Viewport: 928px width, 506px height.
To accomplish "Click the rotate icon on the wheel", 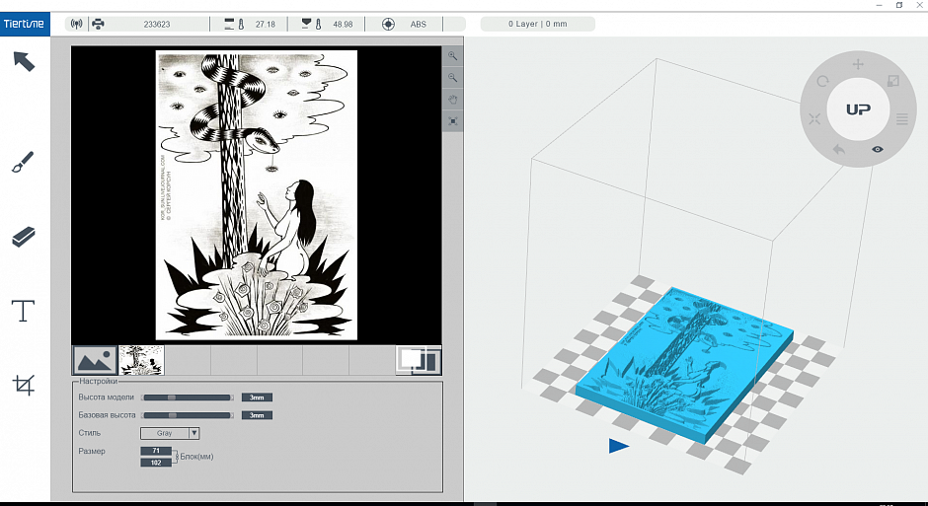I will [822, 81].
